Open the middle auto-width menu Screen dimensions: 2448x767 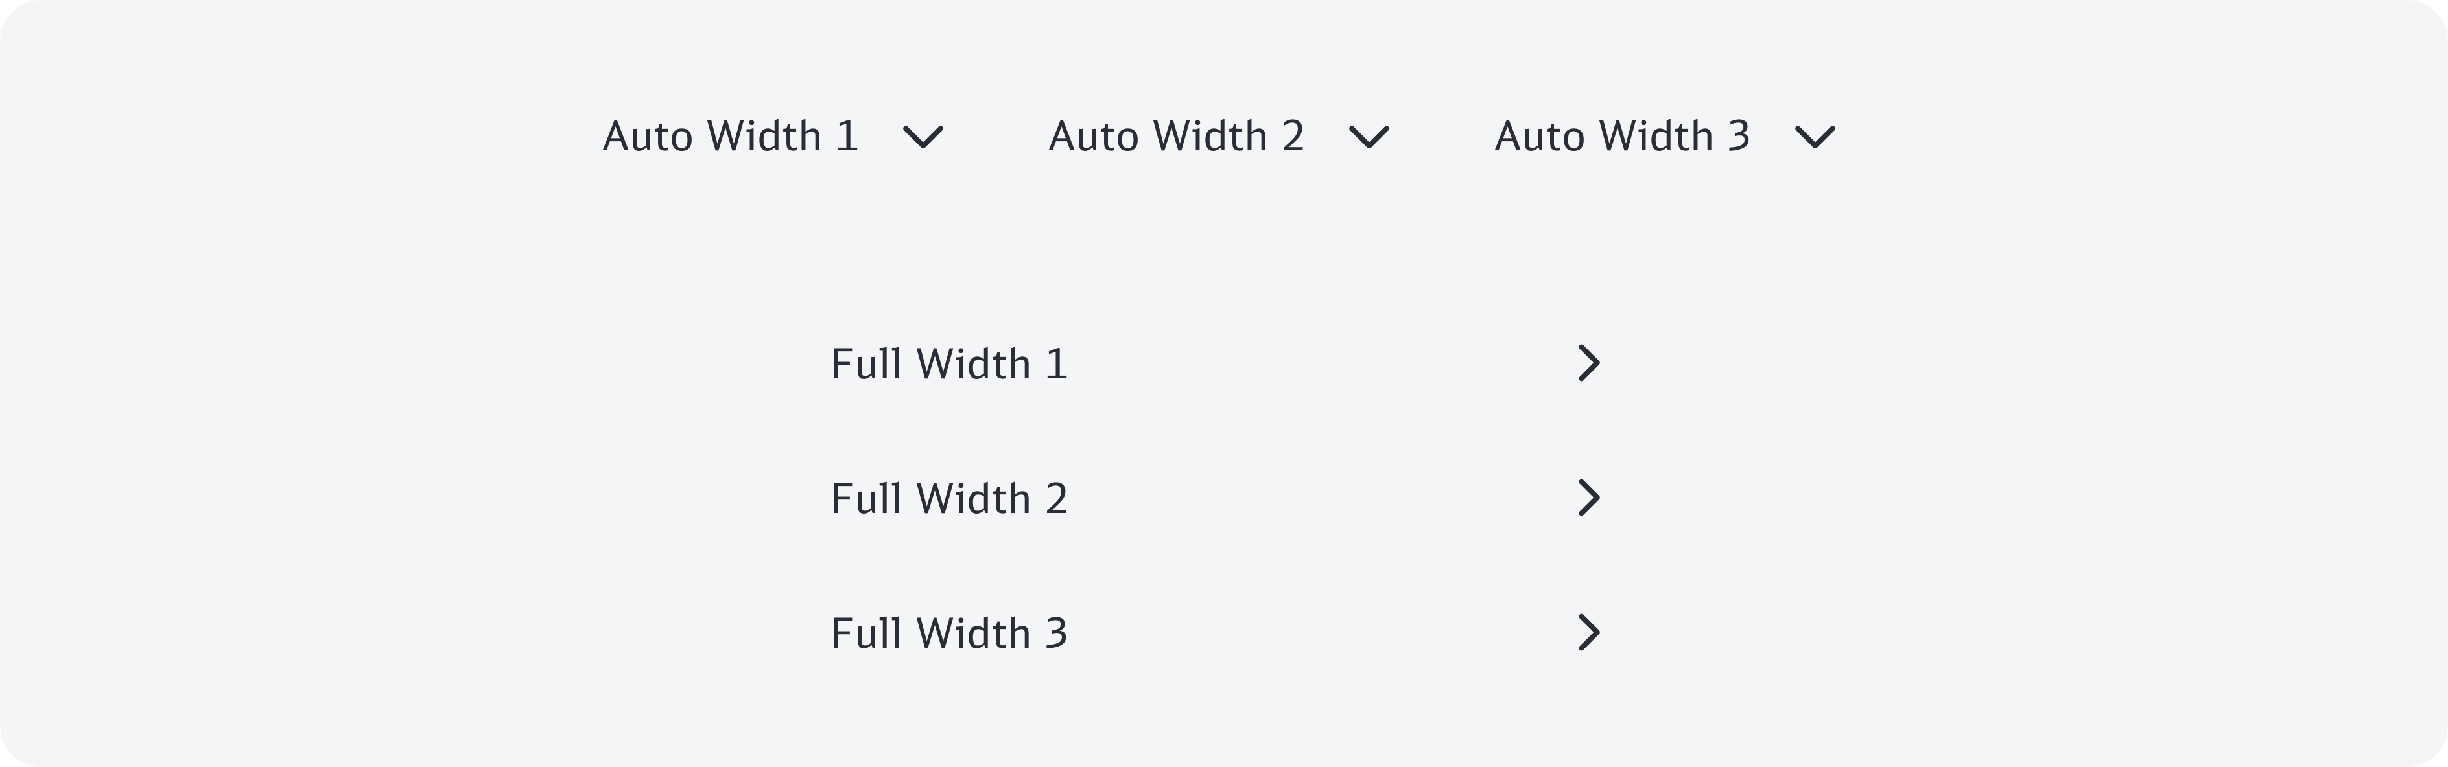(1218, 137)
